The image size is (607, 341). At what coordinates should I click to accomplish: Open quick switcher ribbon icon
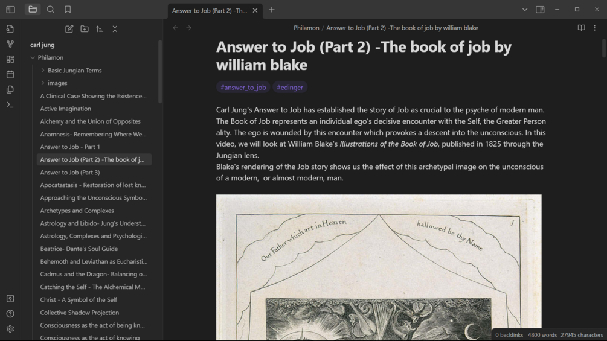click(10, 28)
